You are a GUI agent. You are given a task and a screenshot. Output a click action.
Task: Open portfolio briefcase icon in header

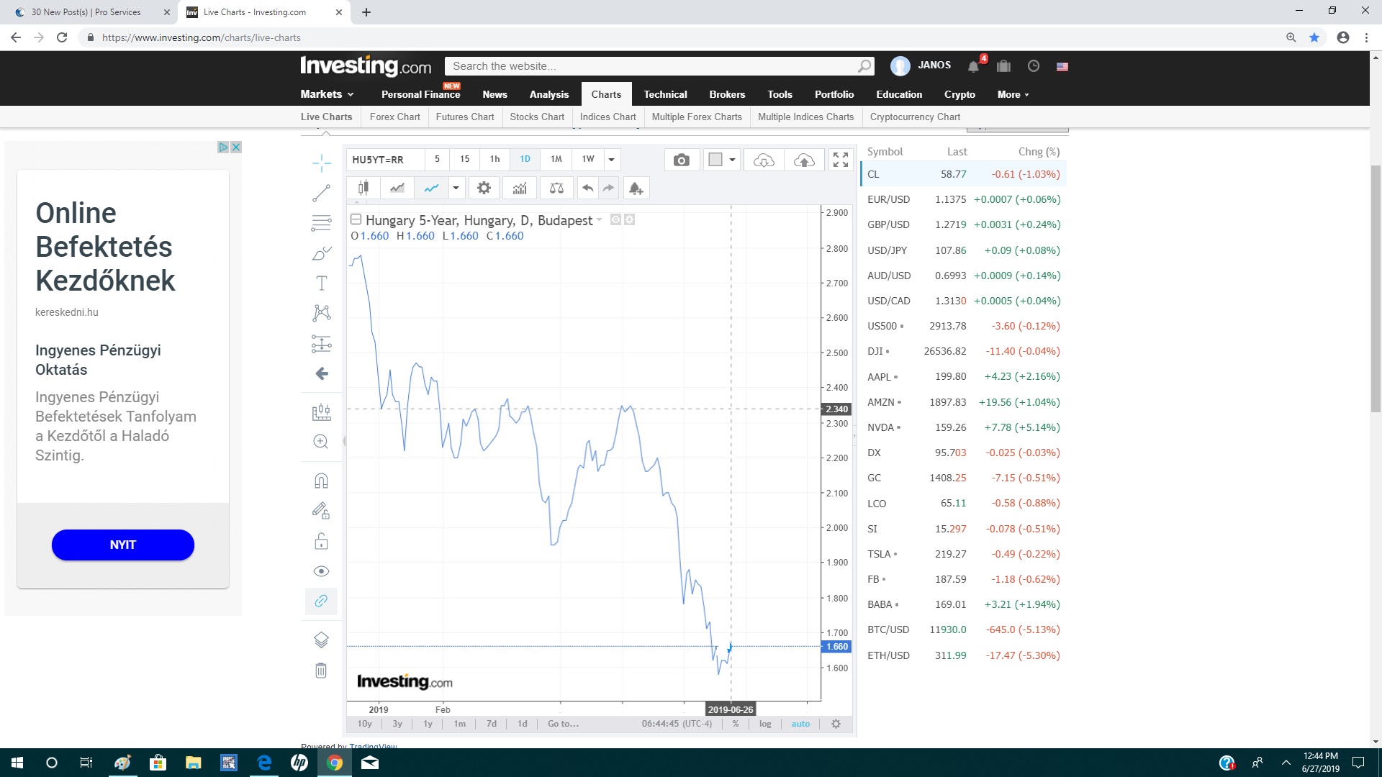pos(1003,66)
